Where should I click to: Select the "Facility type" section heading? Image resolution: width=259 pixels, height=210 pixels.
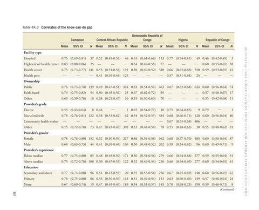tap(32, 53)
